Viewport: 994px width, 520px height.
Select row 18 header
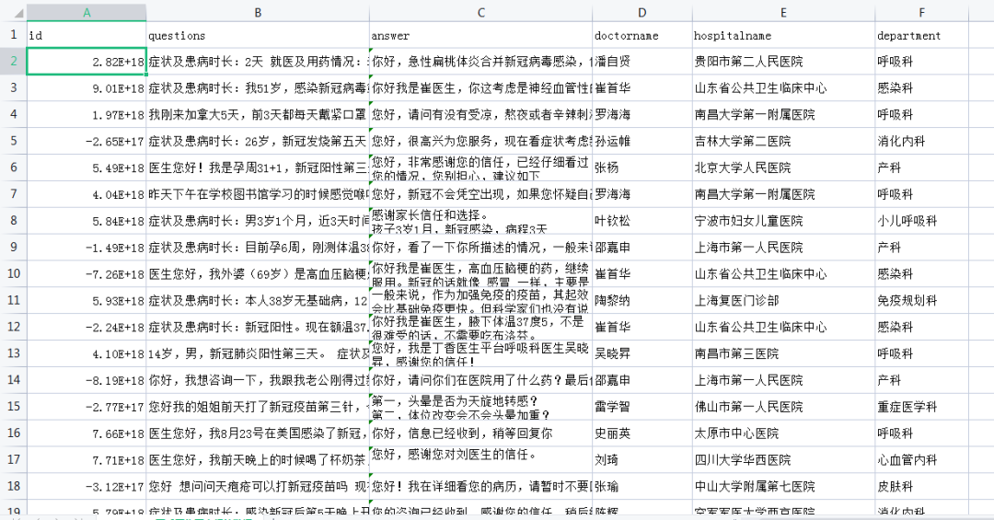tap(13, 486)
